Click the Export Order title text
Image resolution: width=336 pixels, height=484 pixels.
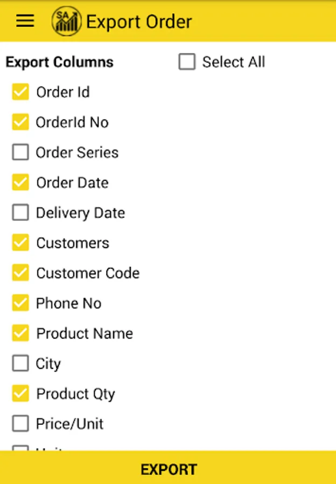139,22
